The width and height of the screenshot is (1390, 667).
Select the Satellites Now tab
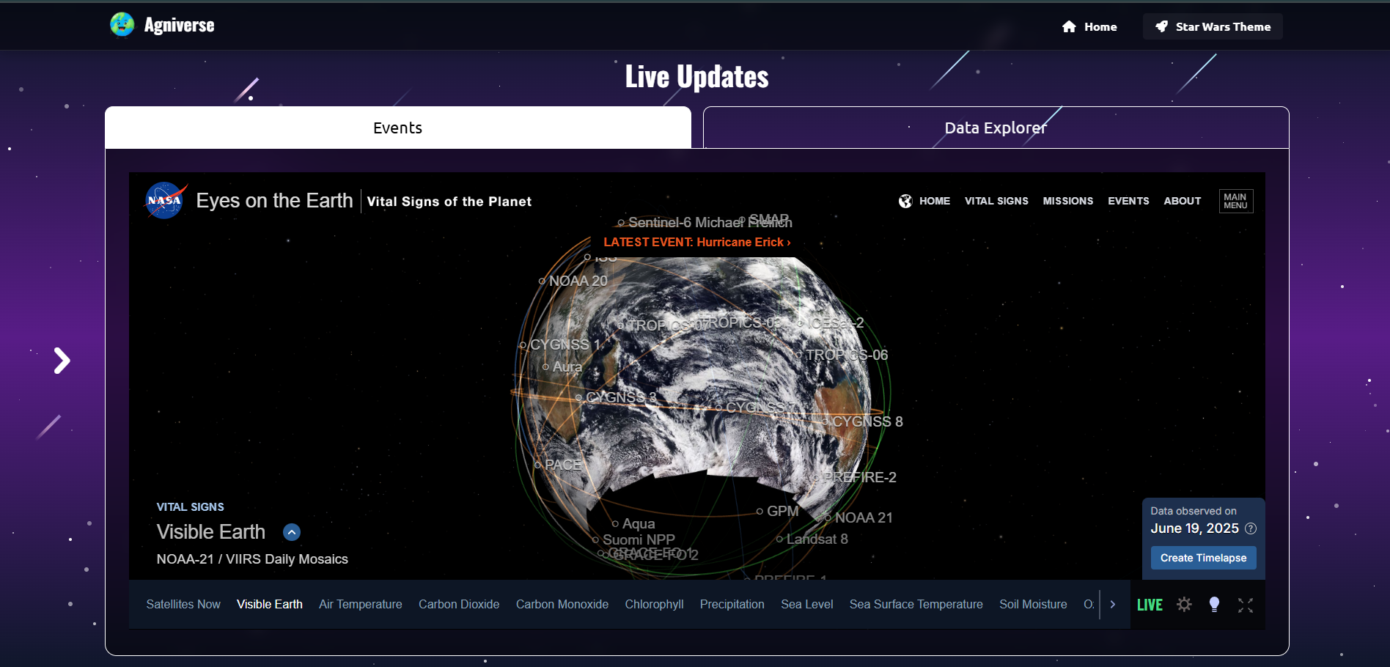[183, 604]
